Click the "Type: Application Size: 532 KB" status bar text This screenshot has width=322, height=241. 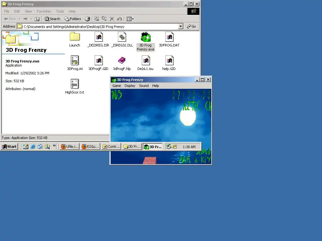point(25,138)
